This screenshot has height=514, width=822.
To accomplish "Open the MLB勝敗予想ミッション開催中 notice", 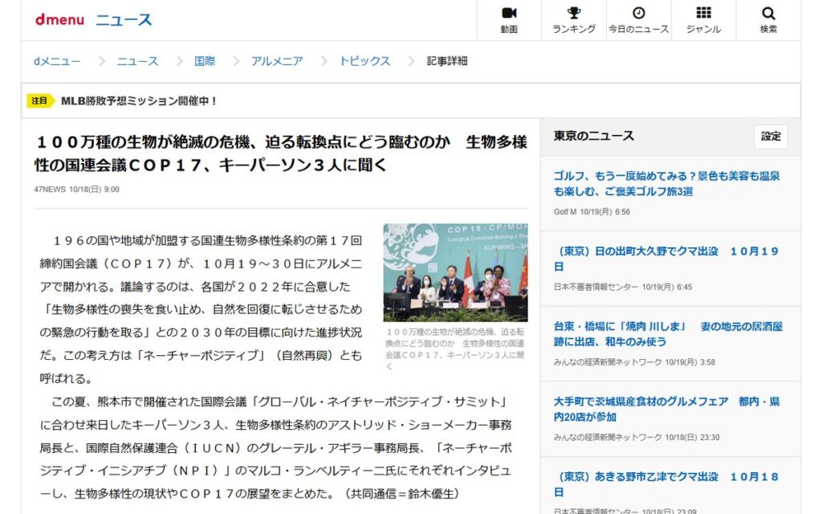I will pos(140,100).
